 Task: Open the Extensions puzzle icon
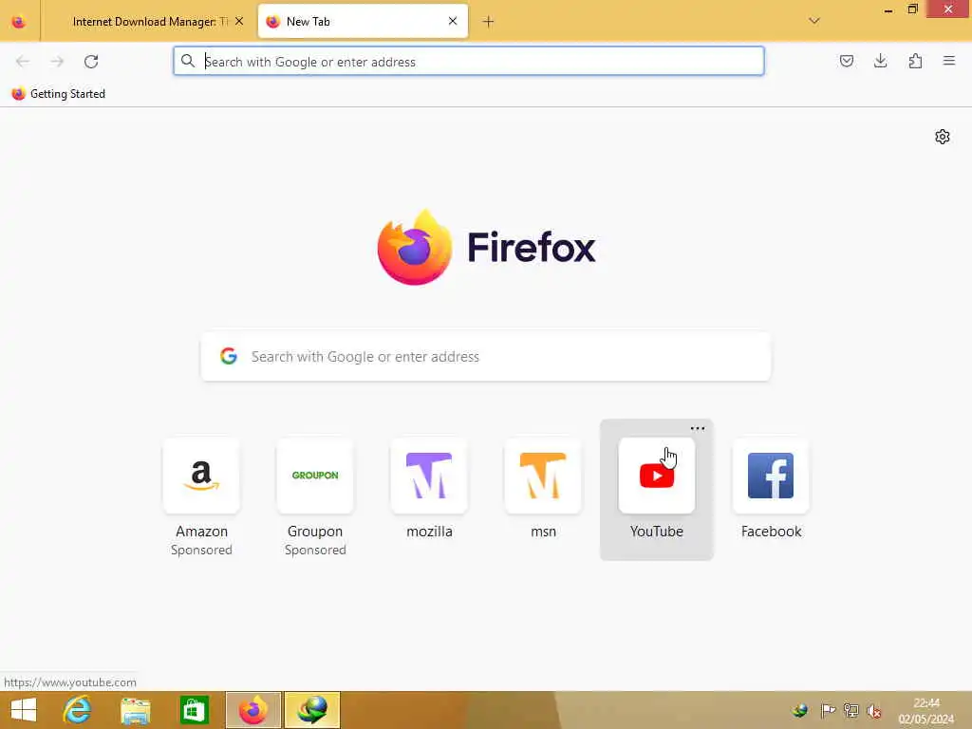915,61
